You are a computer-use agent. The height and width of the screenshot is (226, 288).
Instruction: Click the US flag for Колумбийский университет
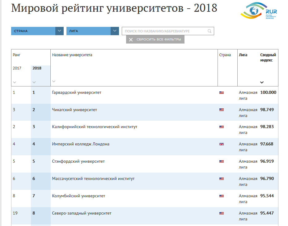pyautogui.click(x=222, y=196)
